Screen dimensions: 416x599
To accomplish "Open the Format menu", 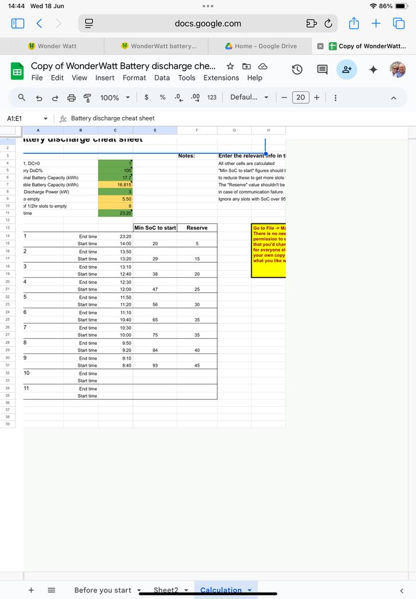I will coord(134,78).
